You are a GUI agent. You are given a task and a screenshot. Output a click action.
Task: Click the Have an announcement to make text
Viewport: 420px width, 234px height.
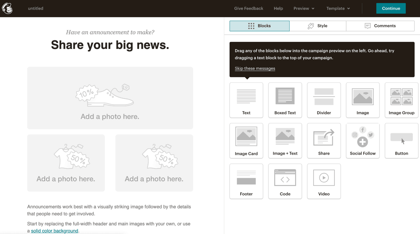click(x=110, y=32)
